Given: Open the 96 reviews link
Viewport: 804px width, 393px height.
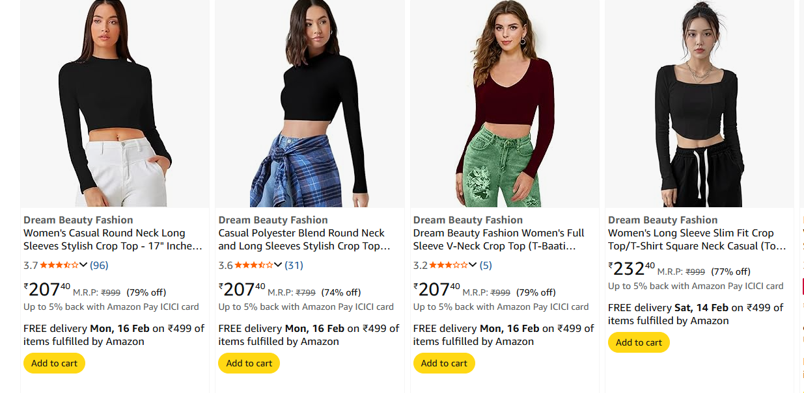Looking at the screenshot, I should coord(99,265).
